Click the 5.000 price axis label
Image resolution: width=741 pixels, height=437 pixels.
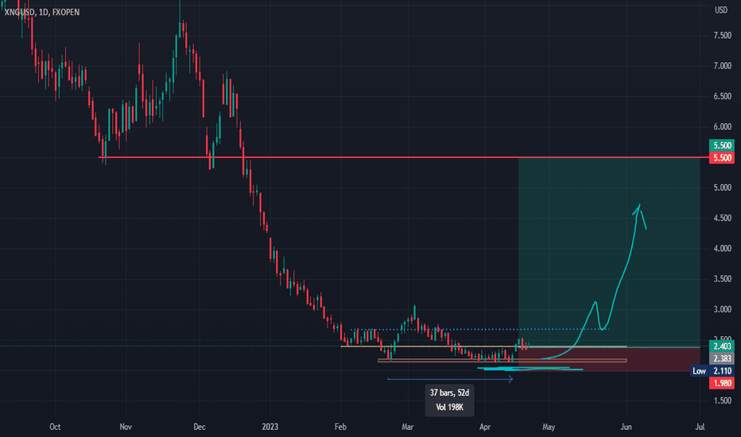coord(722,188)
